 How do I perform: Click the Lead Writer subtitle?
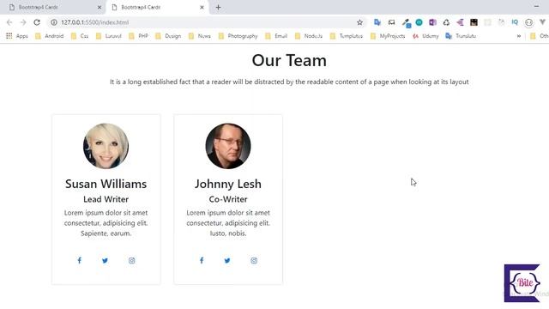coord(106,199)
